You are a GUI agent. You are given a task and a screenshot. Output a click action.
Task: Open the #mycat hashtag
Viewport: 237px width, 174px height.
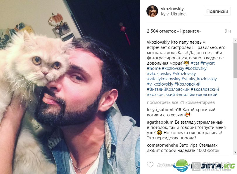[x=207, y=63]
